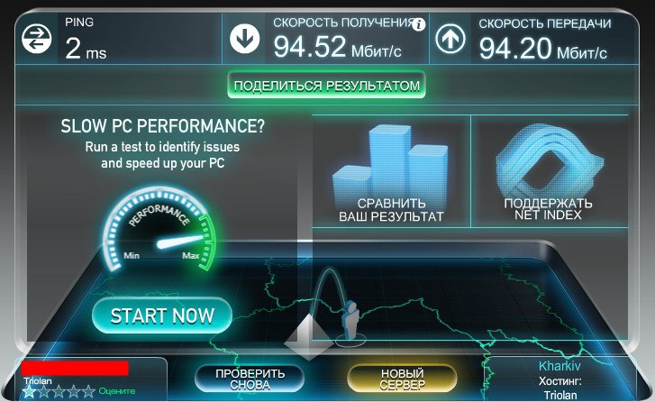This screenshot has width=655, height=402.
Task: Select the person figure on map
Action: (350, 321)
